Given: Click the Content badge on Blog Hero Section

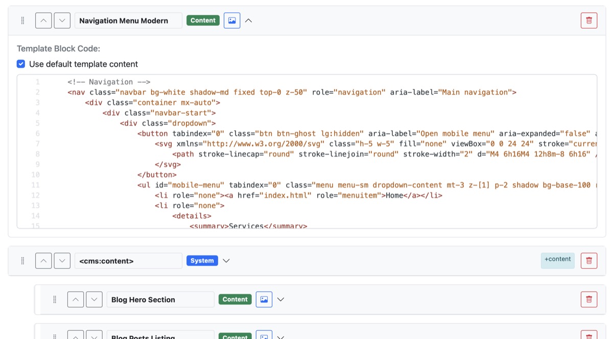Looking at the screenshot, I should [235, 299].
